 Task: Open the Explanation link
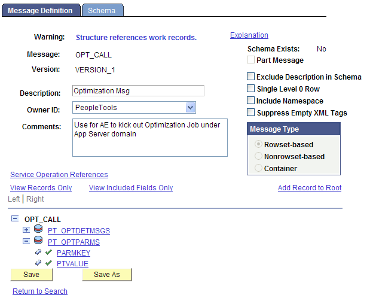coord(249,35)
